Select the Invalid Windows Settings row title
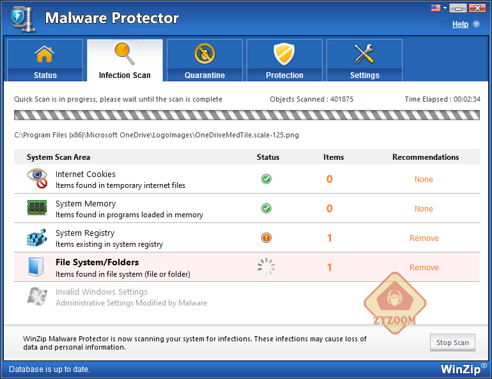492x379 pixels. point(102,292)
